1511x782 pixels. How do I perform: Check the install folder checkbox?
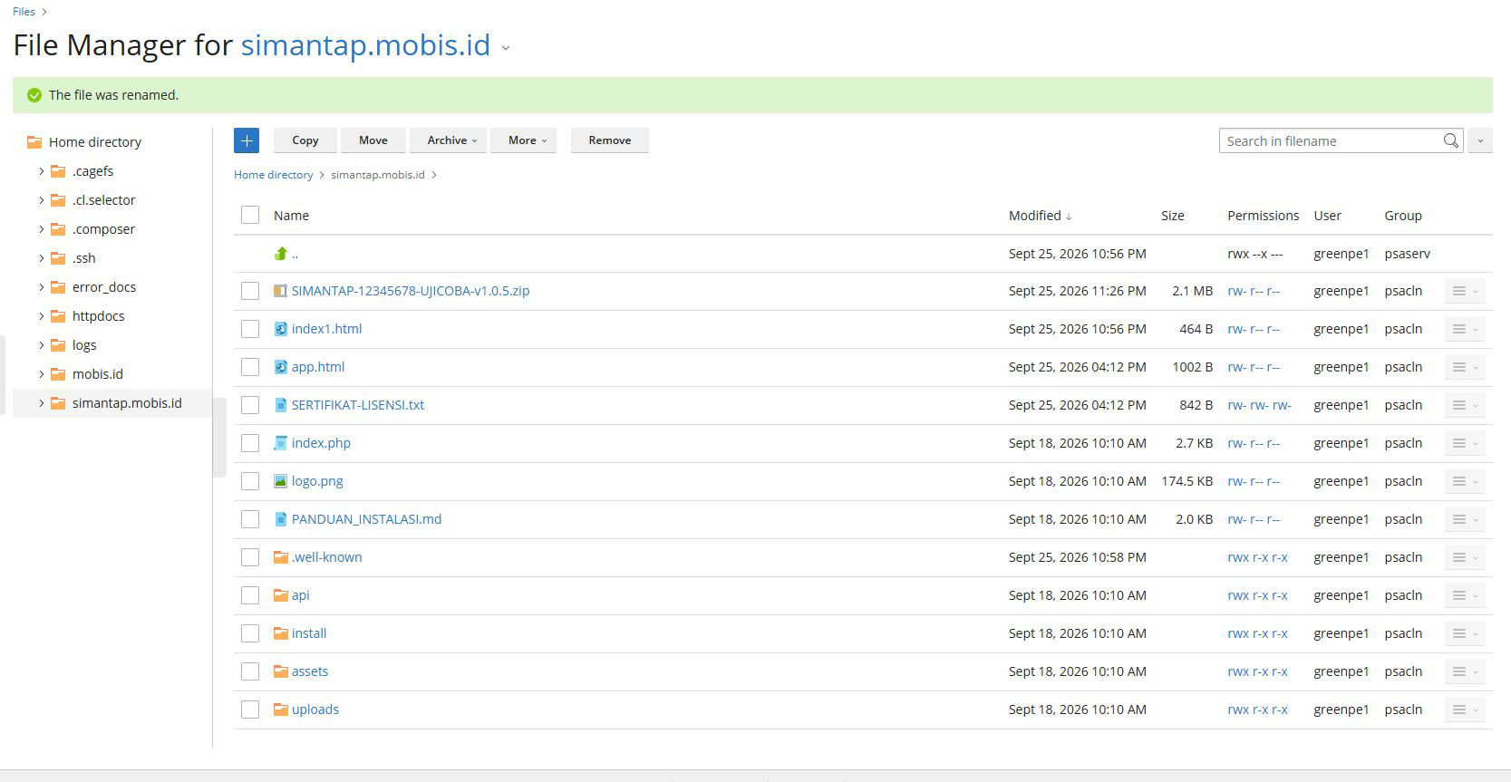250,633
